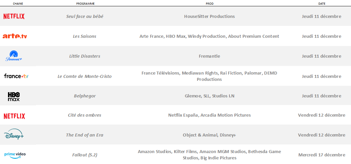351x164 pixels.
Task: Open the HBO Max logo
Action: [14, 96]
